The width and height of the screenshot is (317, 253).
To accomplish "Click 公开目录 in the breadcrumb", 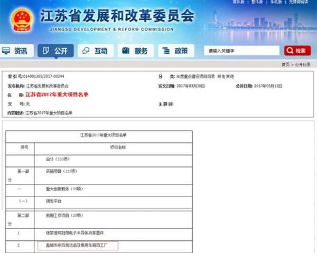I will (x=303, y=64).
